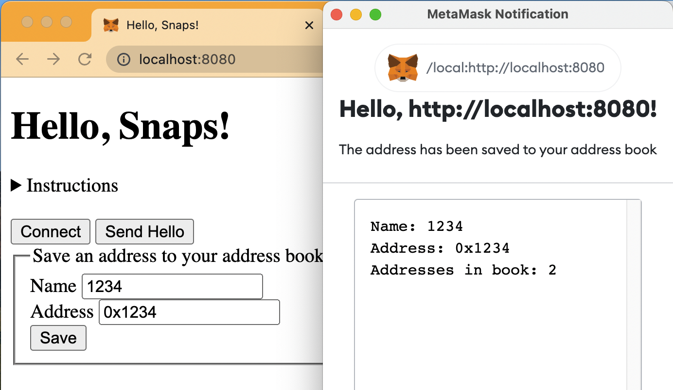Click the MetaMask fox logo in notification

[403, 67]
